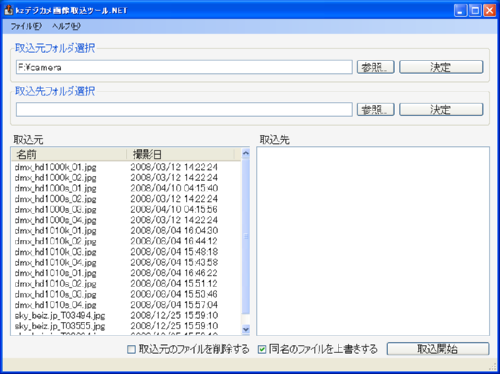The width and height of the screenshot is (500, 374).
Task: Close the k2デジカメ画像取込ツール window
Action: (x=490, y=11)
